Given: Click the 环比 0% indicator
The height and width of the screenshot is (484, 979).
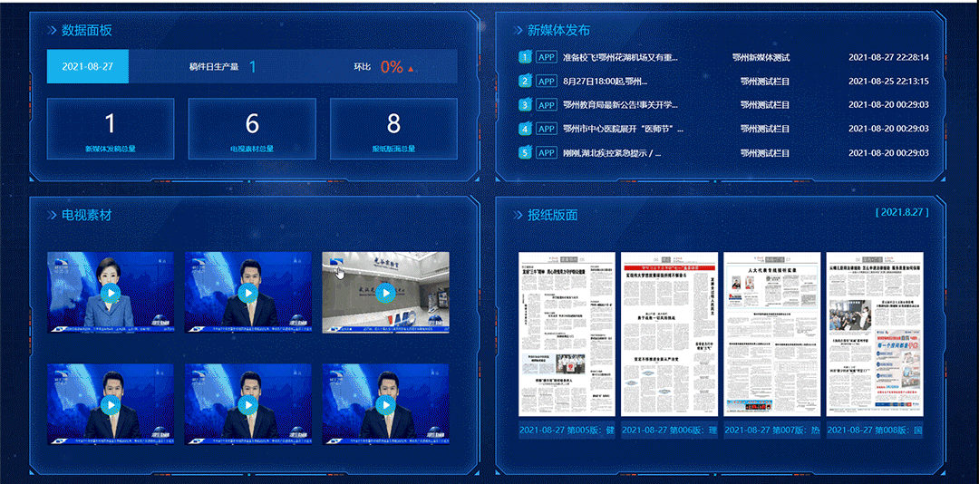Looking at the screenshot, I should coord(392,67).
